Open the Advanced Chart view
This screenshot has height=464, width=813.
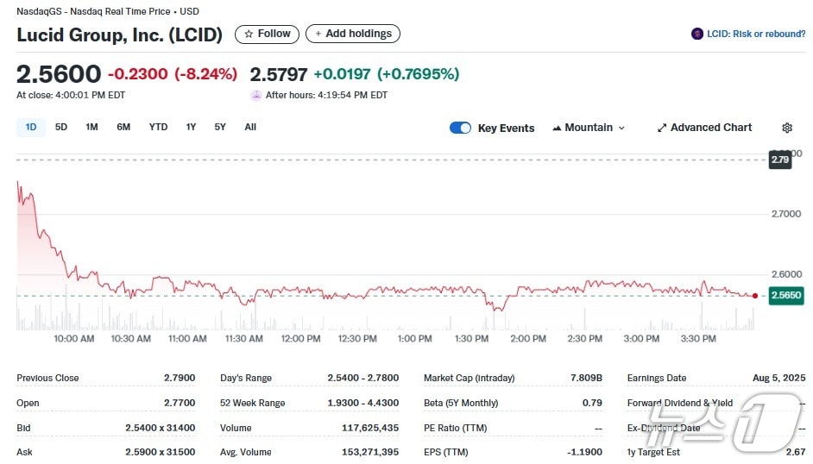(x=704, y=128)
